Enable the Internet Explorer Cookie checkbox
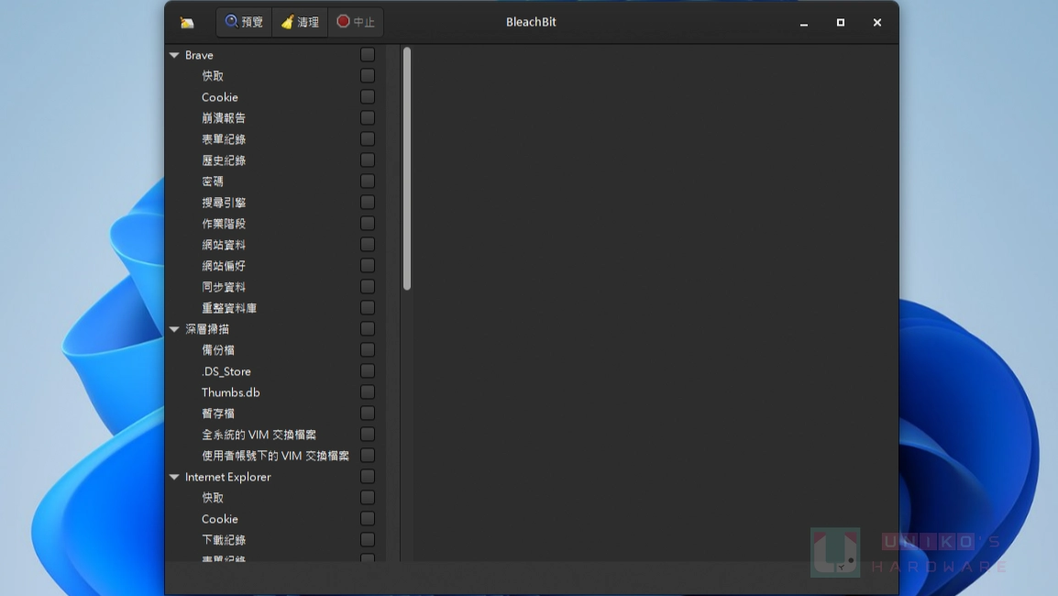 368,519
